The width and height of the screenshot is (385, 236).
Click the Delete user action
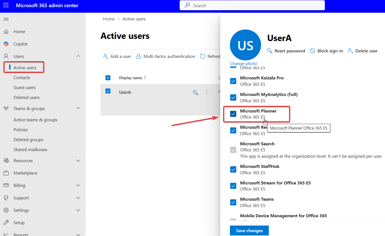point(363,51)
